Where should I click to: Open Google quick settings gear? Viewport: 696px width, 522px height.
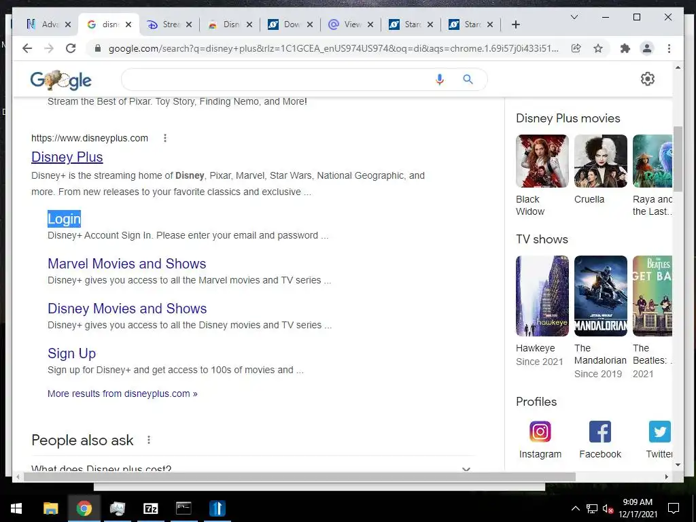[647, 79]
